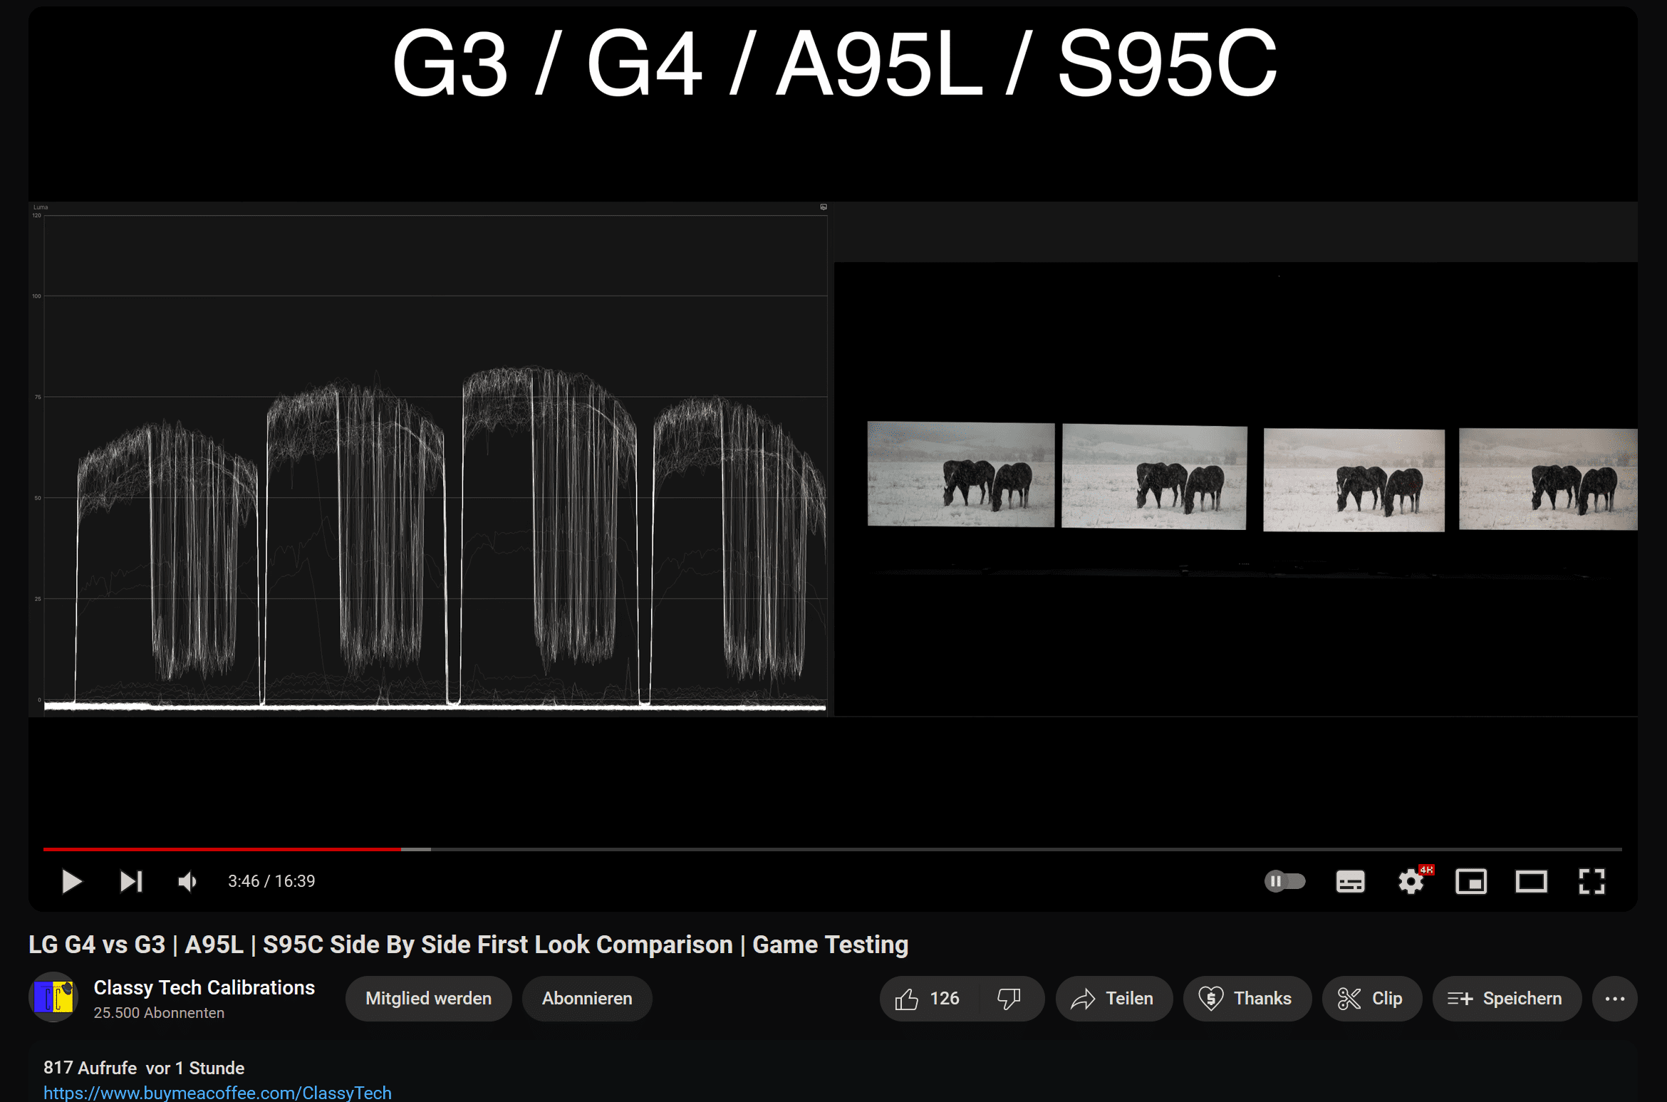Click the video title text
1667x1102 pixels.
pos(468,945)
